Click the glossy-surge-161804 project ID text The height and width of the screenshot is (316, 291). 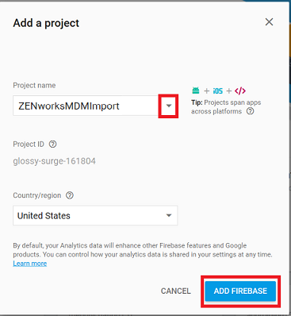55,161
